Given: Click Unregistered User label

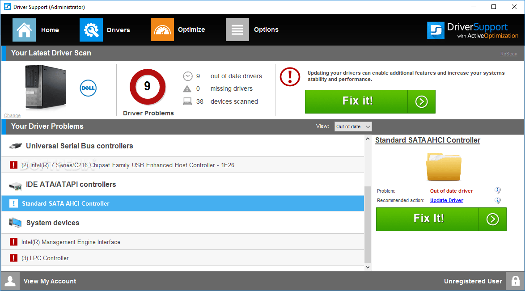Looking at the screenshot, I should pyautogui.click(x=473, y=281).
